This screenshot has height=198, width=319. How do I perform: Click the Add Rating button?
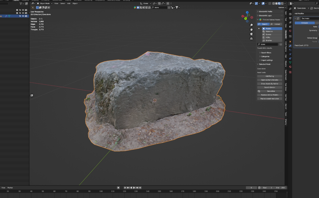click(270, 76)
